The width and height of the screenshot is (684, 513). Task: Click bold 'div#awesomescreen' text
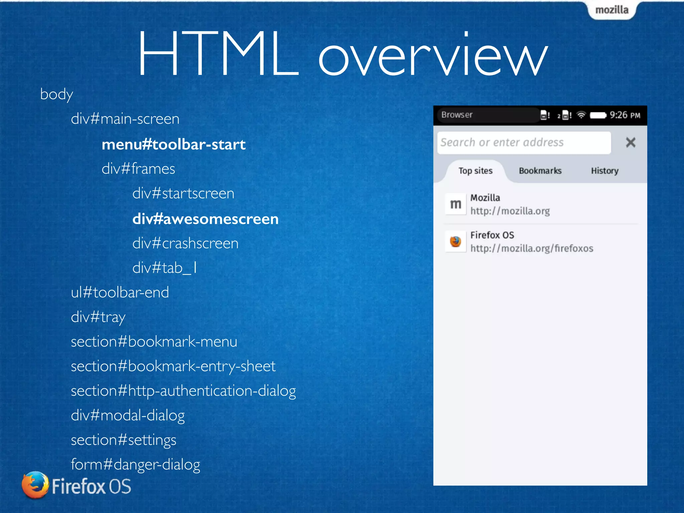205,219
